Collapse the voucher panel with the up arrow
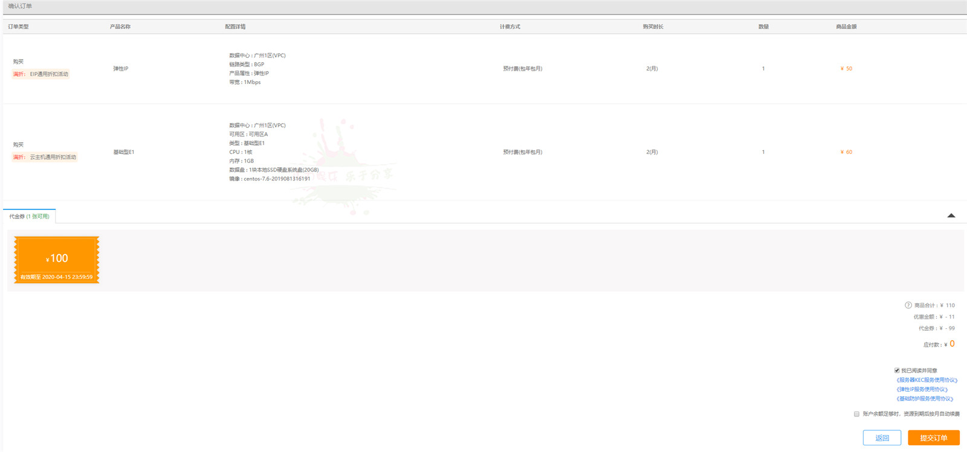This screenshot has width=967, height=452. [951, 215]
